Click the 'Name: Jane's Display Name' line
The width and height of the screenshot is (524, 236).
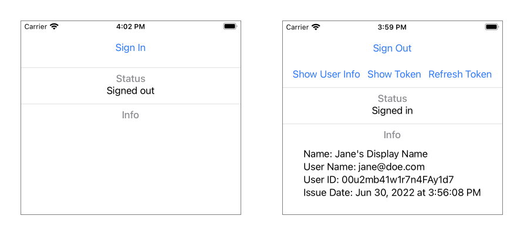pos(365,154)
